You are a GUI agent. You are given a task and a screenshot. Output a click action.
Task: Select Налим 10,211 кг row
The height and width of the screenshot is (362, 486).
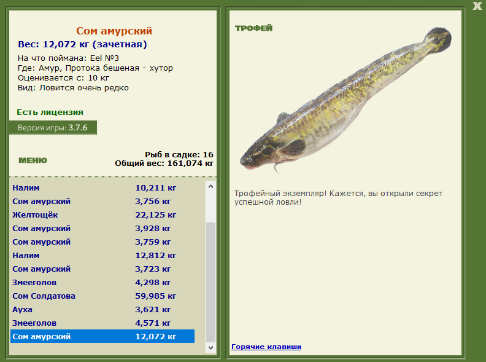click(x=102, y=188)
